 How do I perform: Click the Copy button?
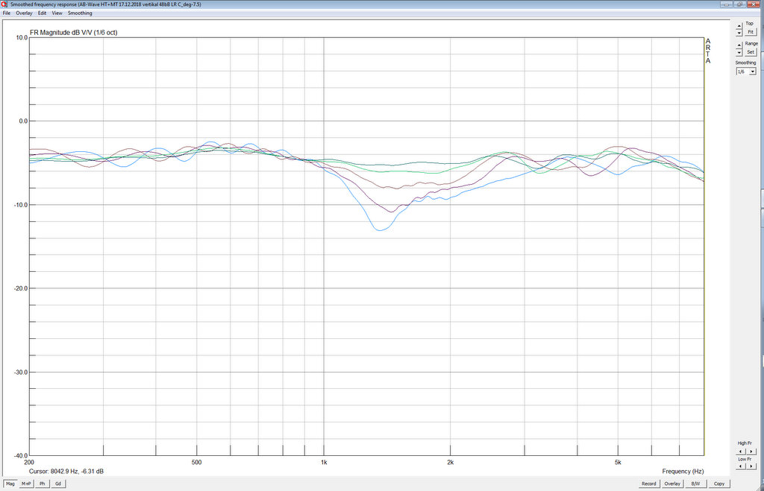click(x=719, y=484)
